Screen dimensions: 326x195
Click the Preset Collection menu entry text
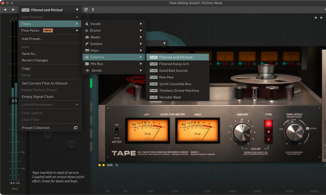(x=36, y=128)
